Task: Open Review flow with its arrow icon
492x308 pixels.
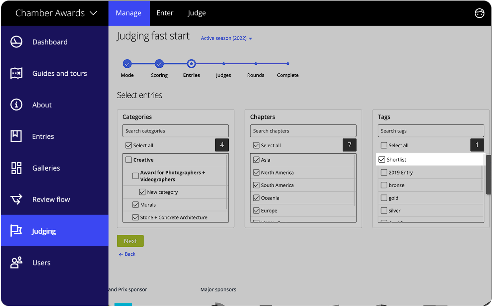Action: 16,199
